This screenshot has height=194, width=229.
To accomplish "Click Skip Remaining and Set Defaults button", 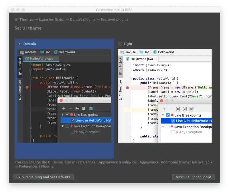I will coord(43,177).
